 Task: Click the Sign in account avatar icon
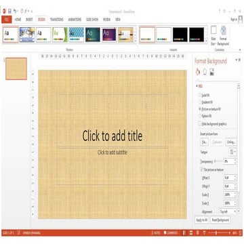tap(241, 19)
